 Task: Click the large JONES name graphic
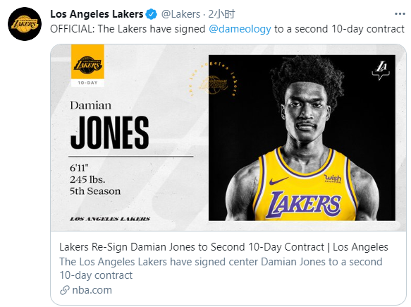click(110, 133)
